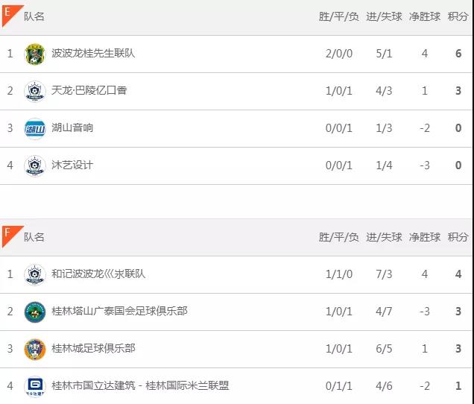474x404 pixels.
Task: Open team name 天龙·巴陵亿口香
Action: coord(89,90)
